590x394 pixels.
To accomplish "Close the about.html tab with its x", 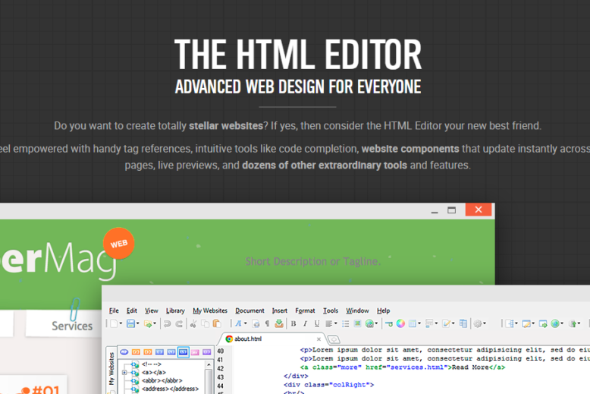I will [x=319, y=339].
